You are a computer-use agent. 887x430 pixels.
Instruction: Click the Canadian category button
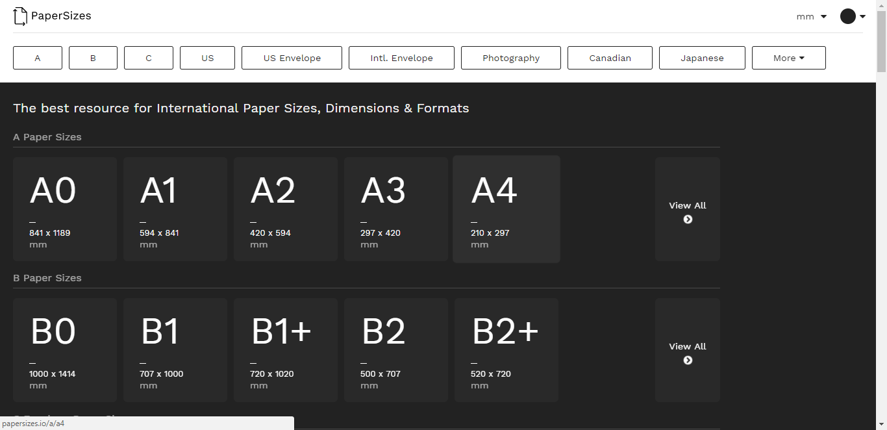pos(610,58)
